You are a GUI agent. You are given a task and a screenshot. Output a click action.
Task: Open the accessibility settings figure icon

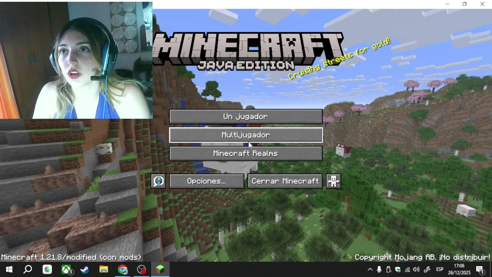coord(334,181)
